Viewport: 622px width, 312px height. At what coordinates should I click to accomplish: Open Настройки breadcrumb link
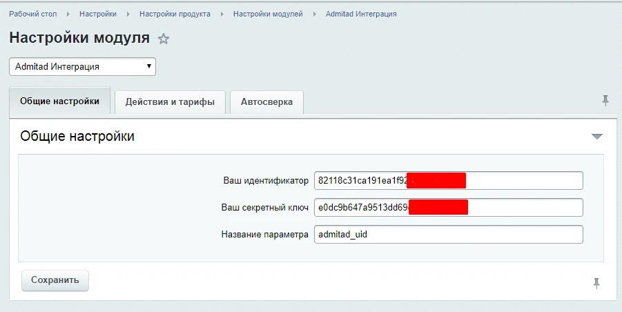pos(98,14)
